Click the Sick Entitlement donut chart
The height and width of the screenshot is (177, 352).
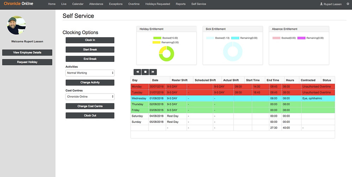pyautogui.click(x=233, y=51)
